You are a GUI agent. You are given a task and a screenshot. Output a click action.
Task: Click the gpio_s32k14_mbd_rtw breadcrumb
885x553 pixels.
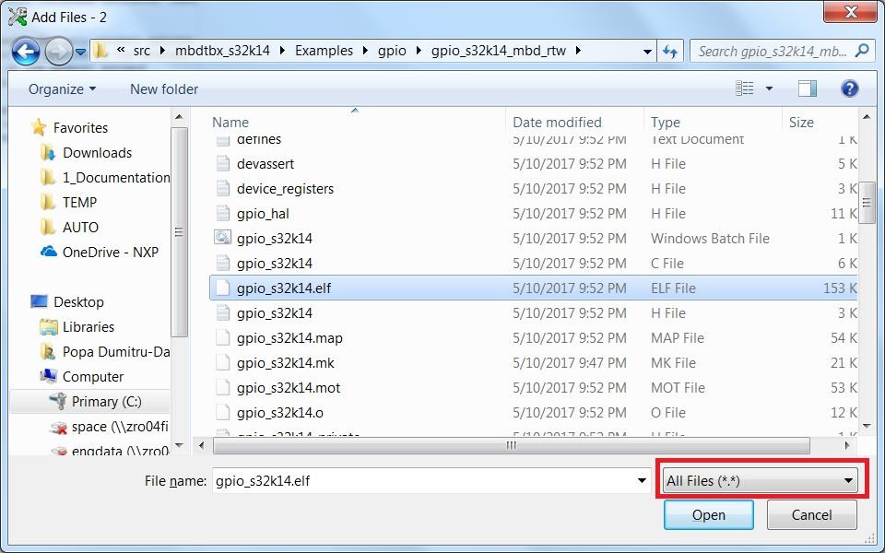(x=499, y=51)
